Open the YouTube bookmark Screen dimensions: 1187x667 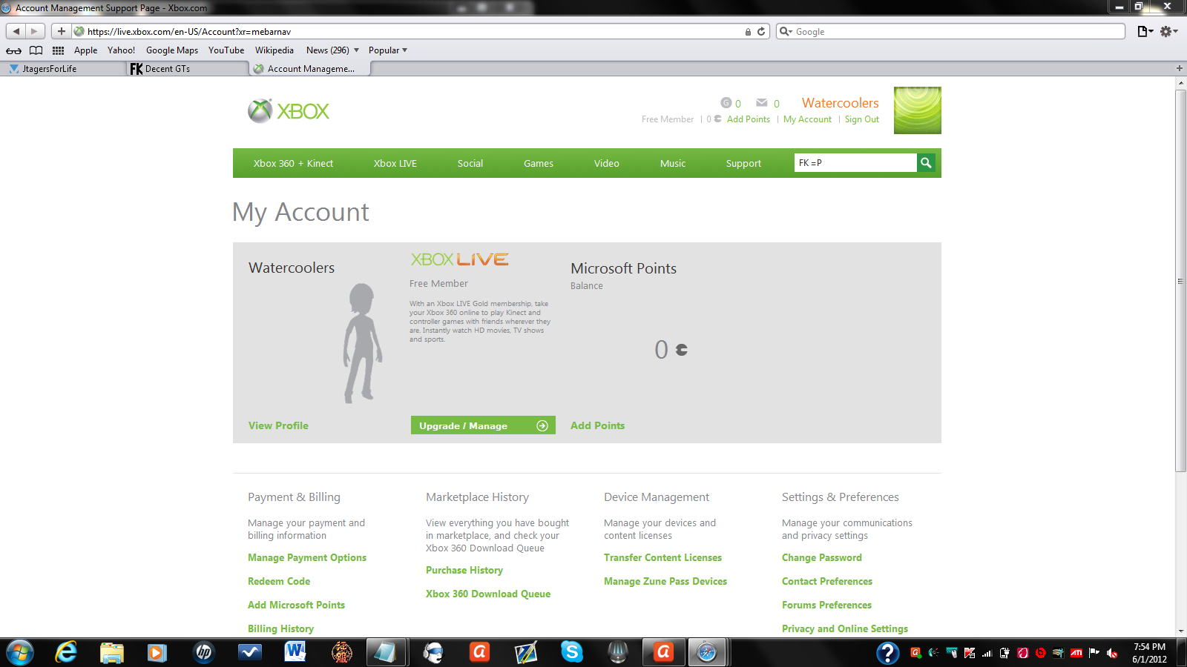coord(226,50)
